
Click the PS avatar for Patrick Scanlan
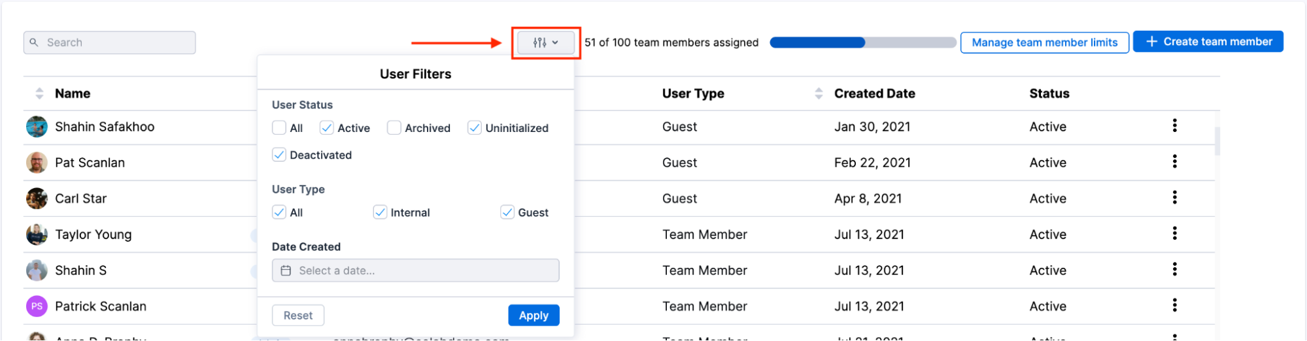37,306
